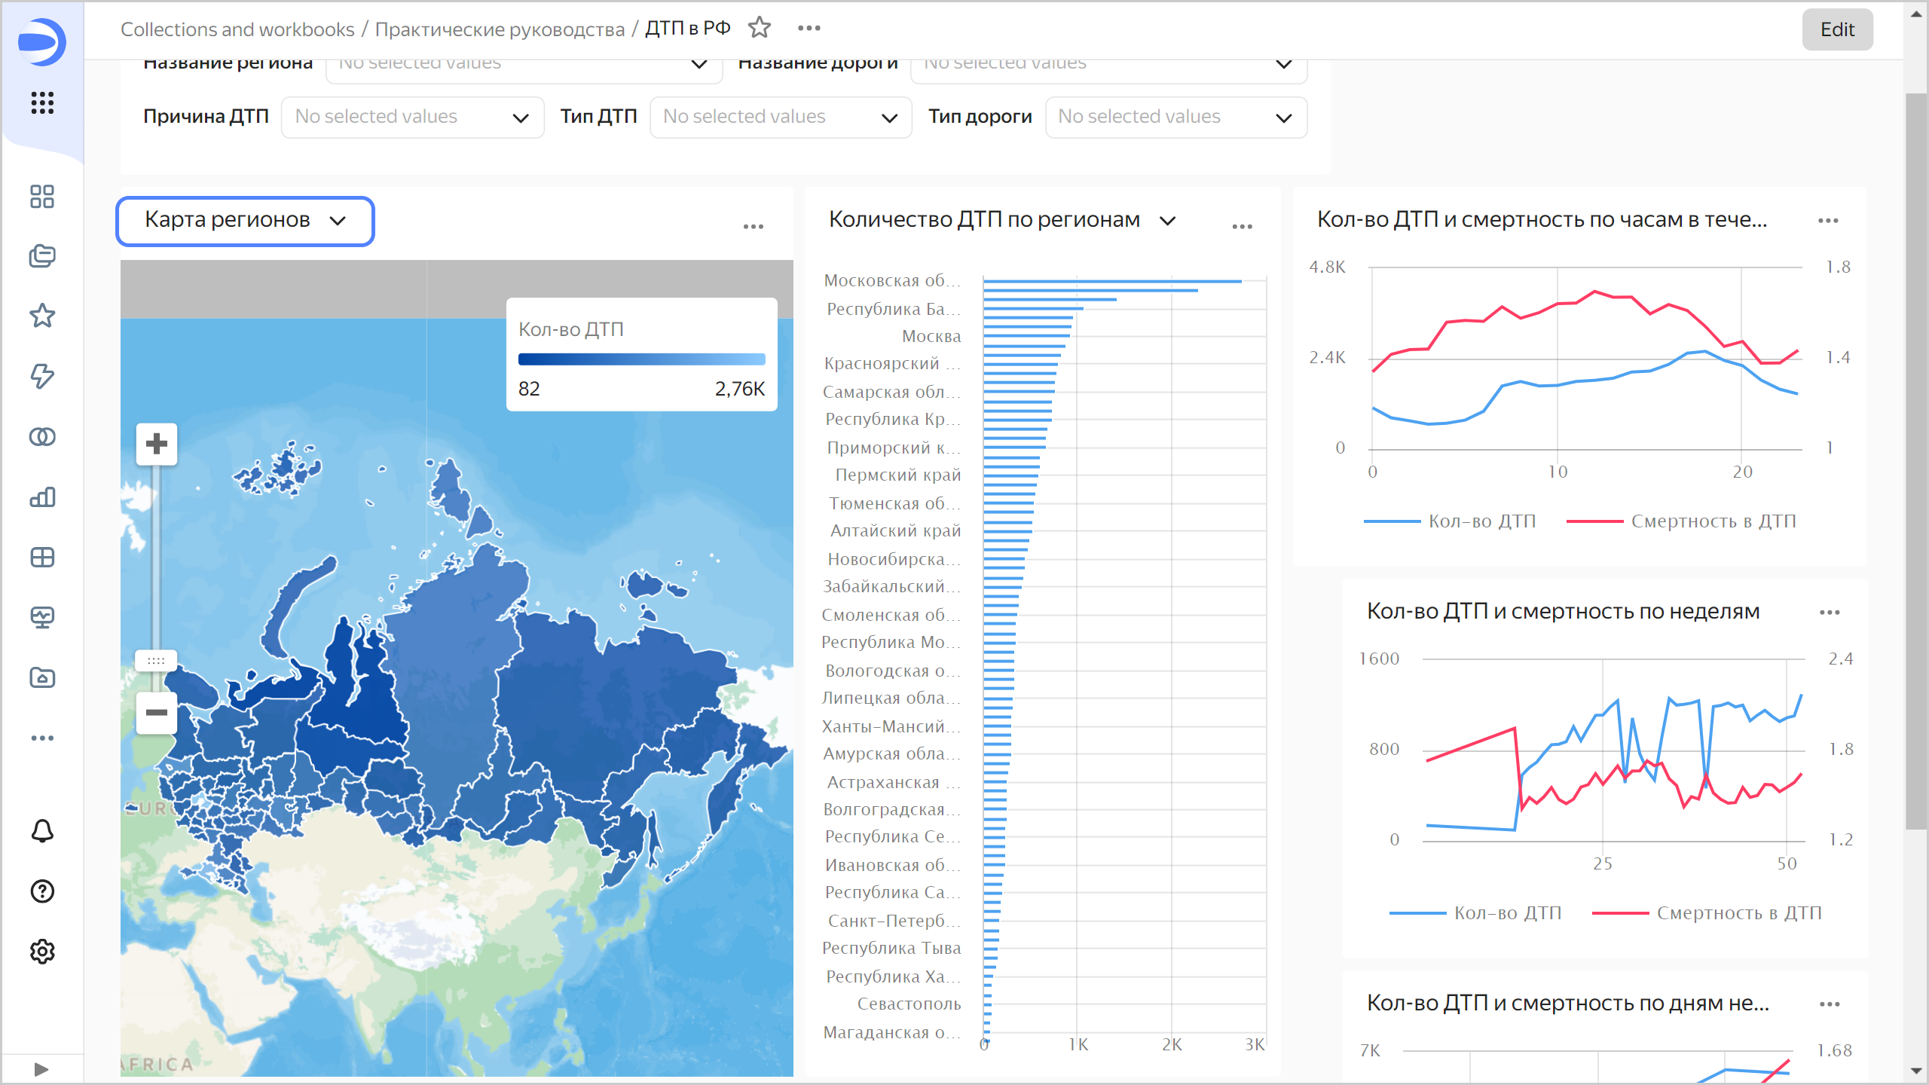Expand the Причина ДТП selector
1929x1085 pixels.
coord(412,117)
